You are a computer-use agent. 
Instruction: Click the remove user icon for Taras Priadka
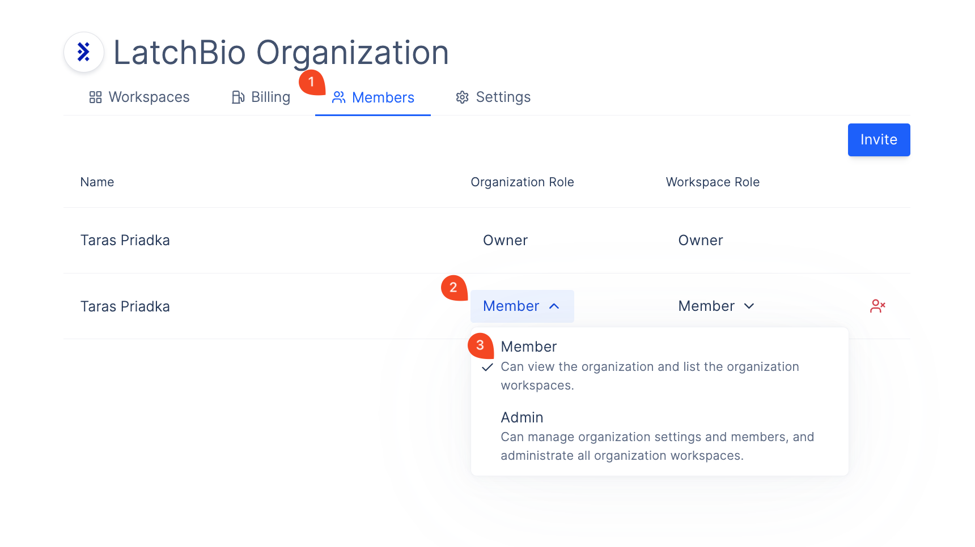tap(877, 306)
